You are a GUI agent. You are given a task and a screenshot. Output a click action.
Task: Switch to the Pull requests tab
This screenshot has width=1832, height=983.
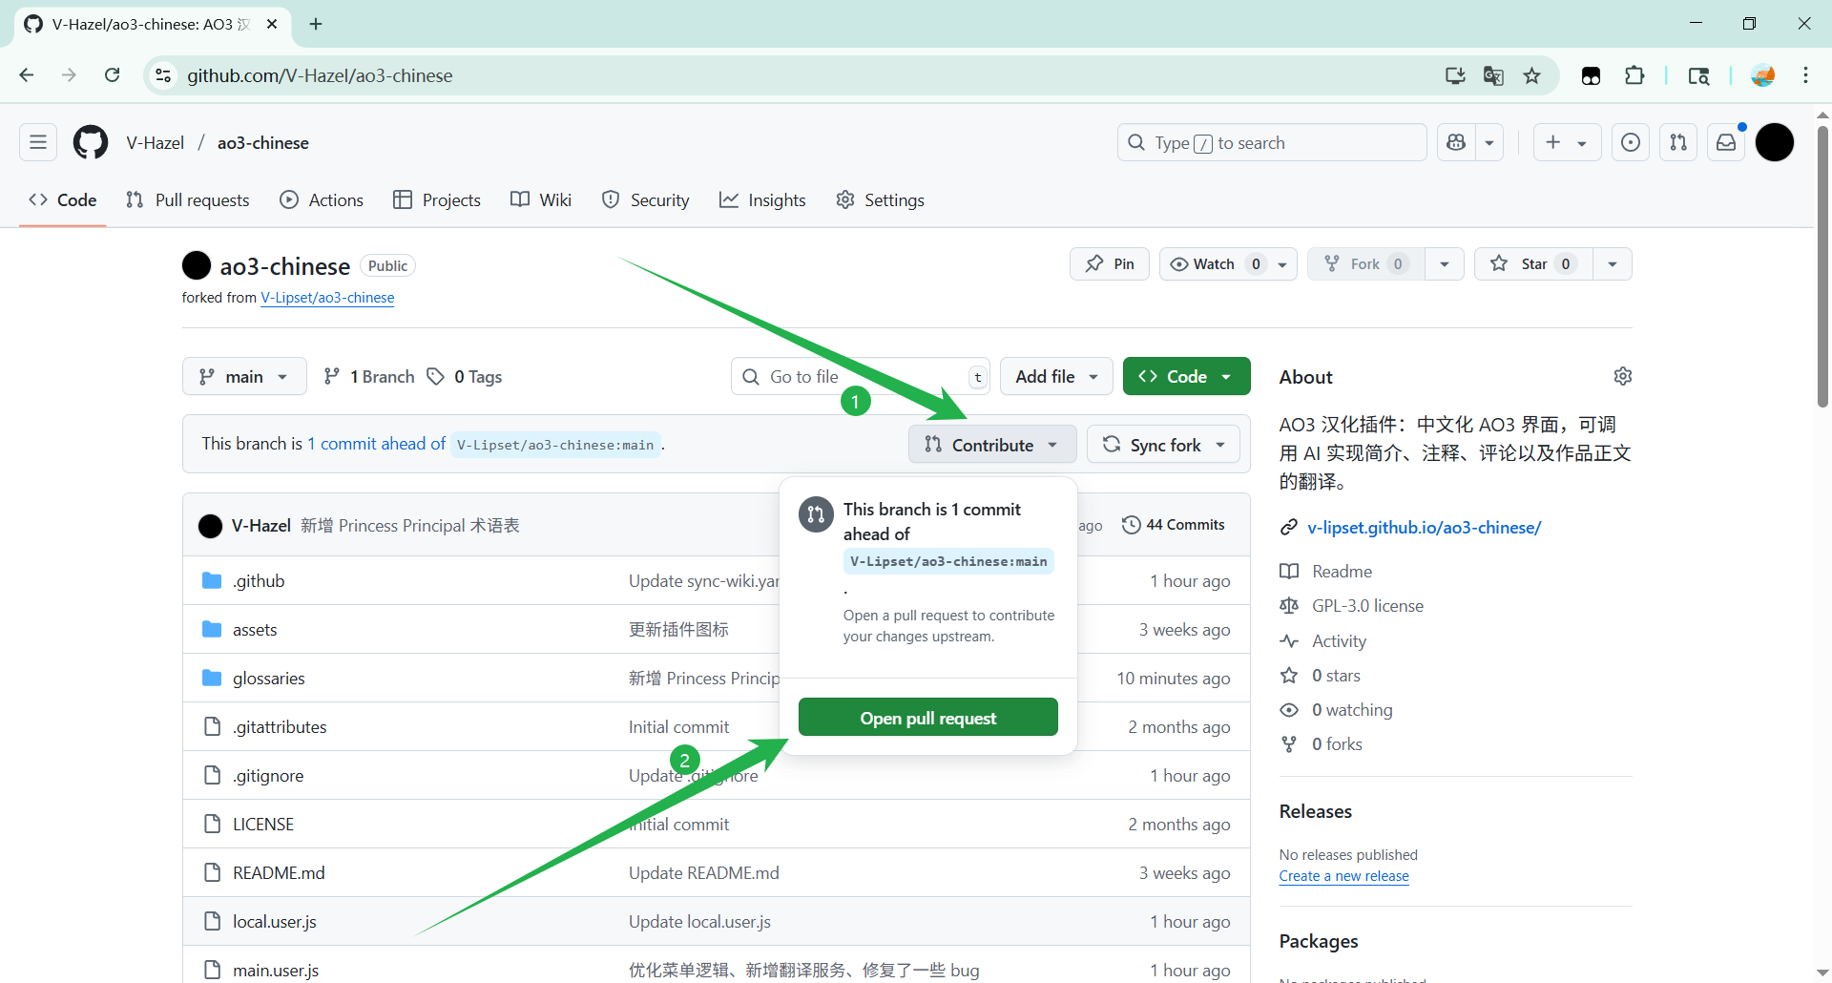pyautogui.click(x=188, y=200)
